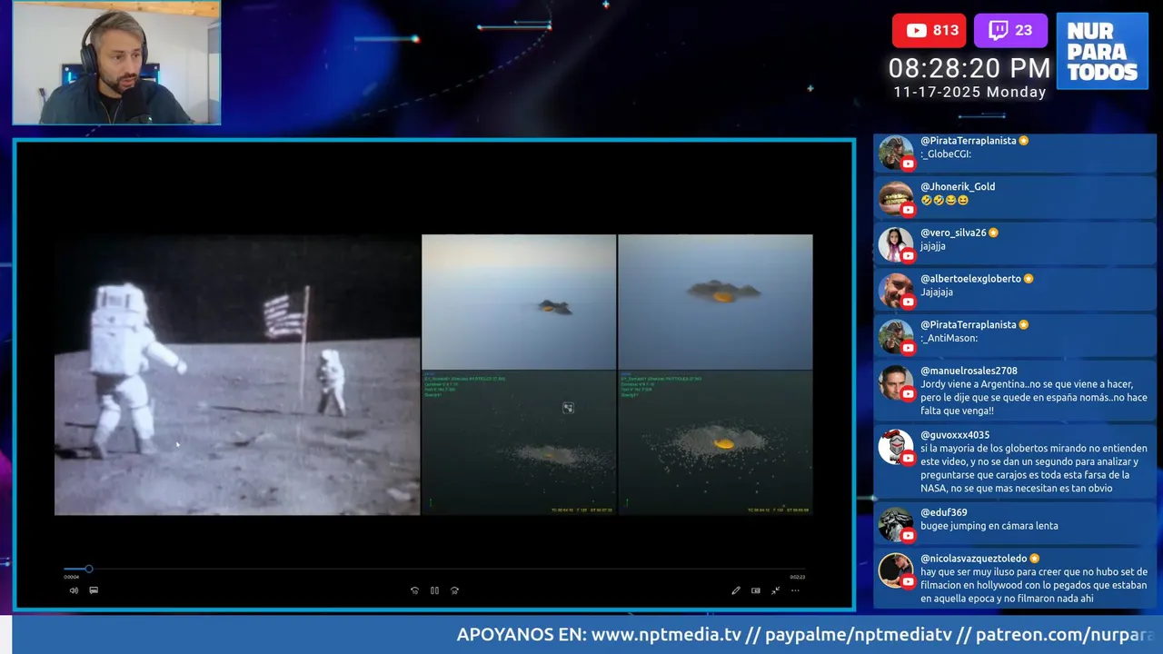Click @manuelrosales2708 avatar in chat
This screenshot has height=654, width=1163.
(x=895, y=382)
